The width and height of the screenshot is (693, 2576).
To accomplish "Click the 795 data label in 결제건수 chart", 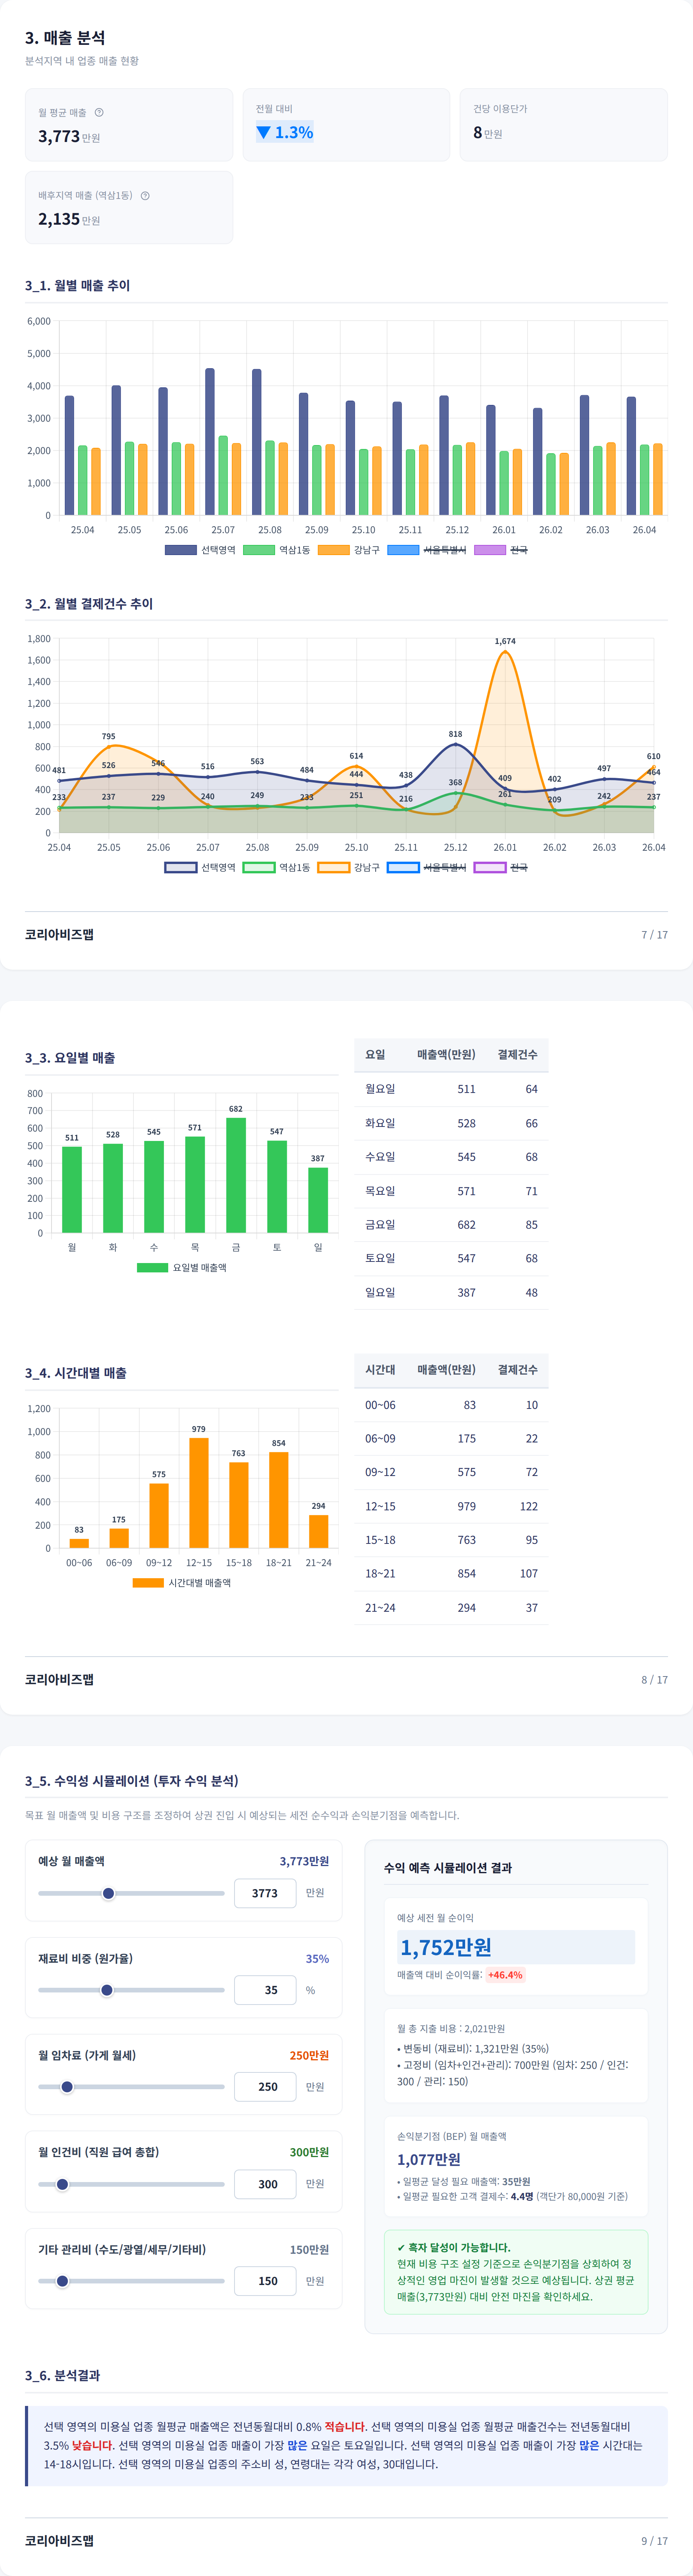I will [x=108, y=736].
